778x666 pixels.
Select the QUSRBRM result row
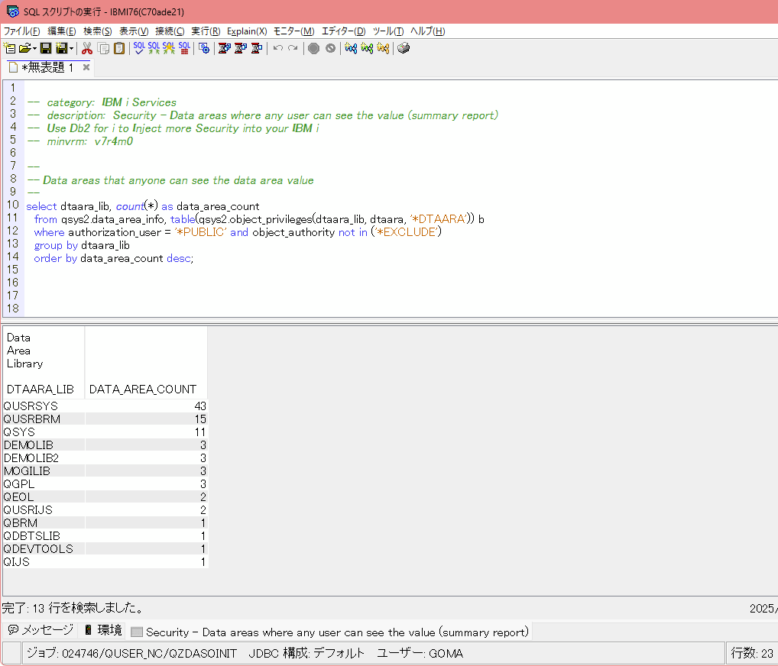click(105, 419)
